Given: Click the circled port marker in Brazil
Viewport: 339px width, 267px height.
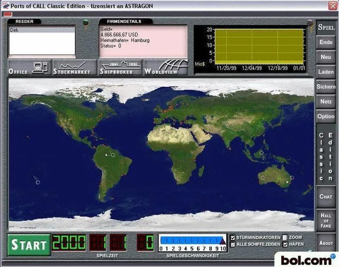Looking at the screenshot, I should 113,155.
